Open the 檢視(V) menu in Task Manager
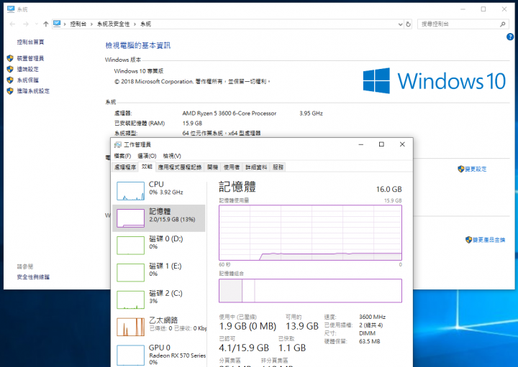Screen dimensions: 518x367 click(x=172, y=156)
